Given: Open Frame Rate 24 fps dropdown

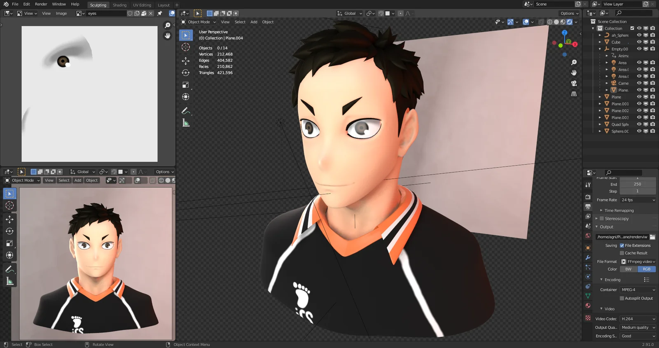Looking at the screenshot, I should point(638,200).
